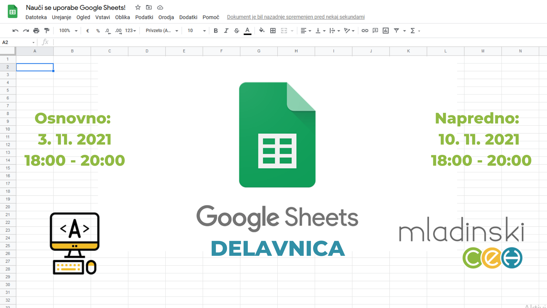Open the Datoteka menu
547x308 pixels.
point(36,17)
